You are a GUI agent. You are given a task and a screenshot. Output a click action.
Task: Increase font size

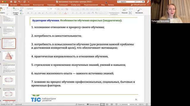click(x=58, y=9)
